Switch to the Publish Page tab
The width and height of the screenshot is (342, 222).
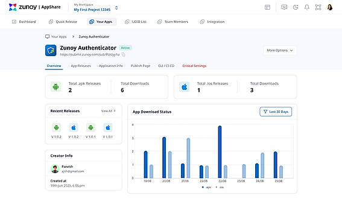click(x=141, y=66)
